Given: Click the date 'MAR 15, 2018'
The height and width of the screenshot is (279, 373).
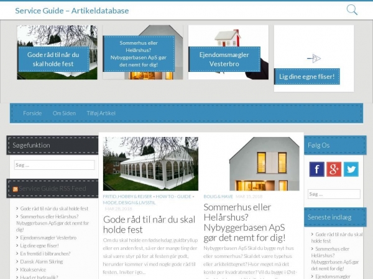Looking at the screenshot, I should [249, 197].
